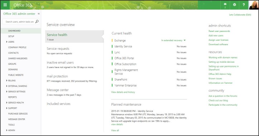Open Setting up mobile devices resource
The height and width of the screenshot is (136, 259).
pyautogui.click(x=221, y=62)
